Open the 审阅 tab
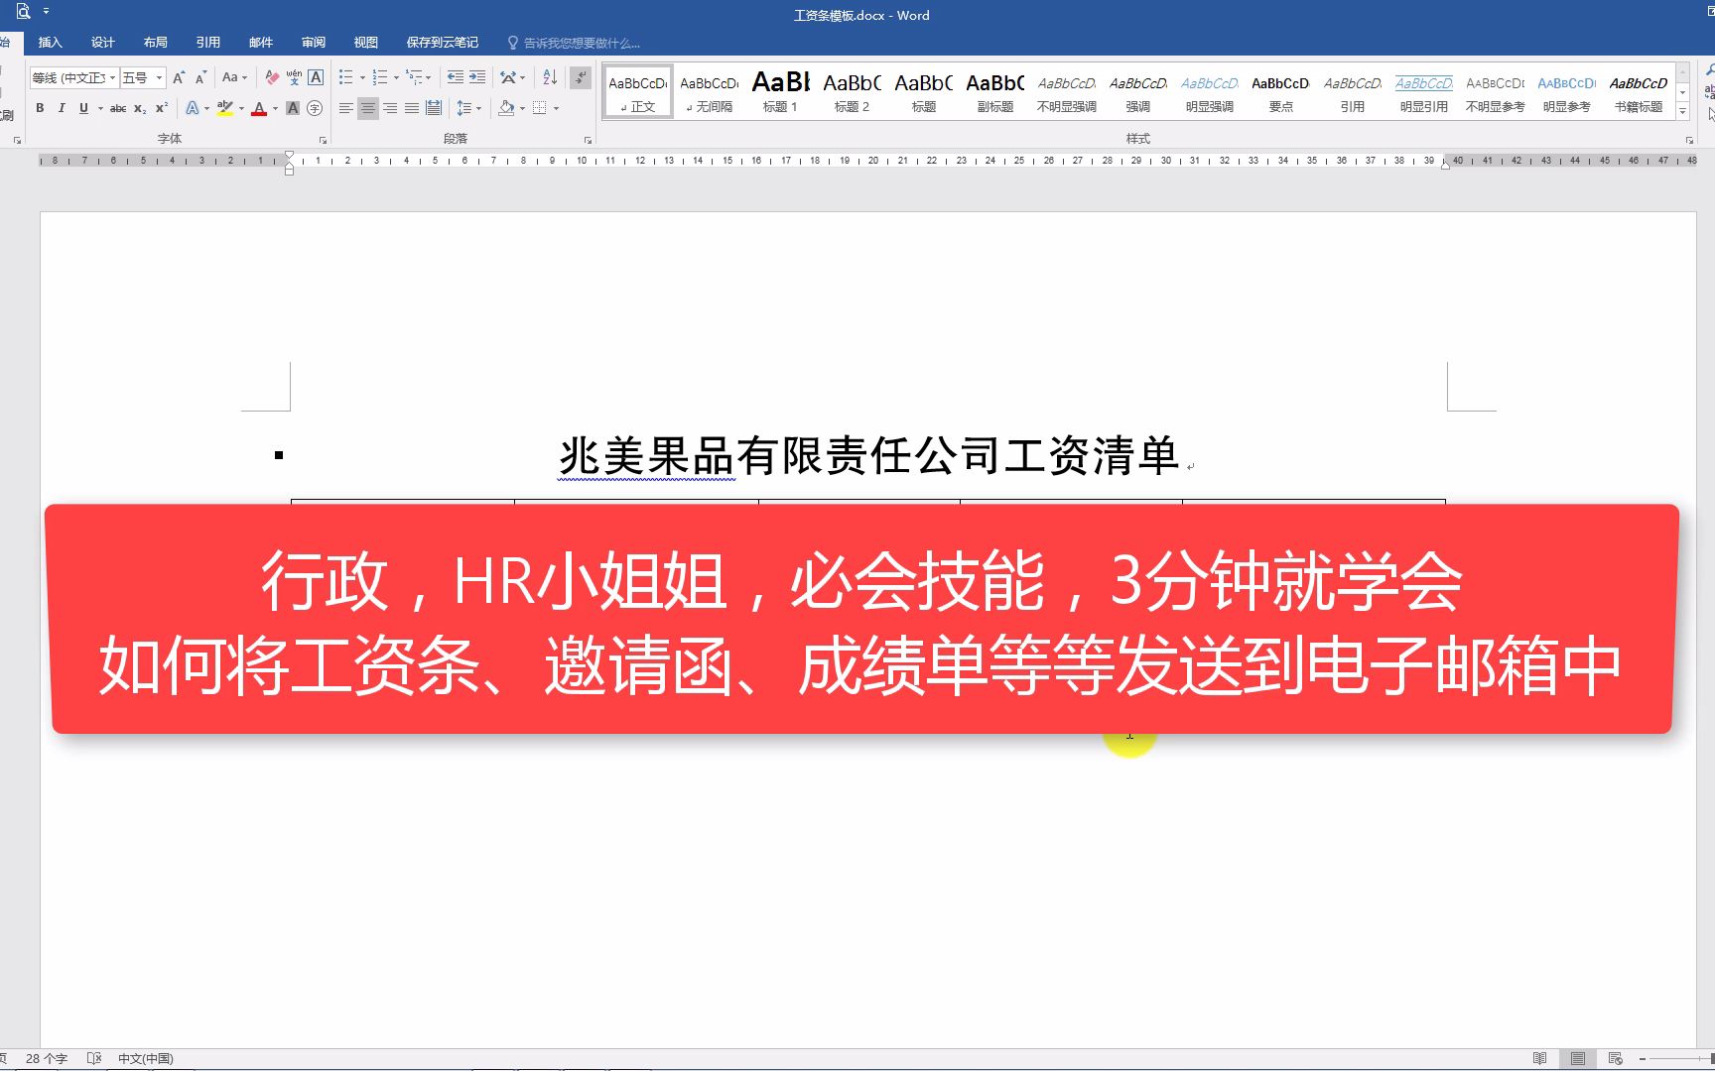Screen dimensions: 1715x1071 [x=314, y=43]
